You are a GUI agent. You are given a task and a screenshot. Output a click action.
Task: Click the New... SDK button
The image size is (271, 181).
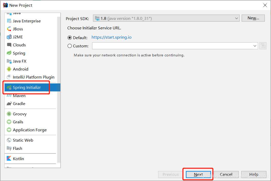point(253,18)
